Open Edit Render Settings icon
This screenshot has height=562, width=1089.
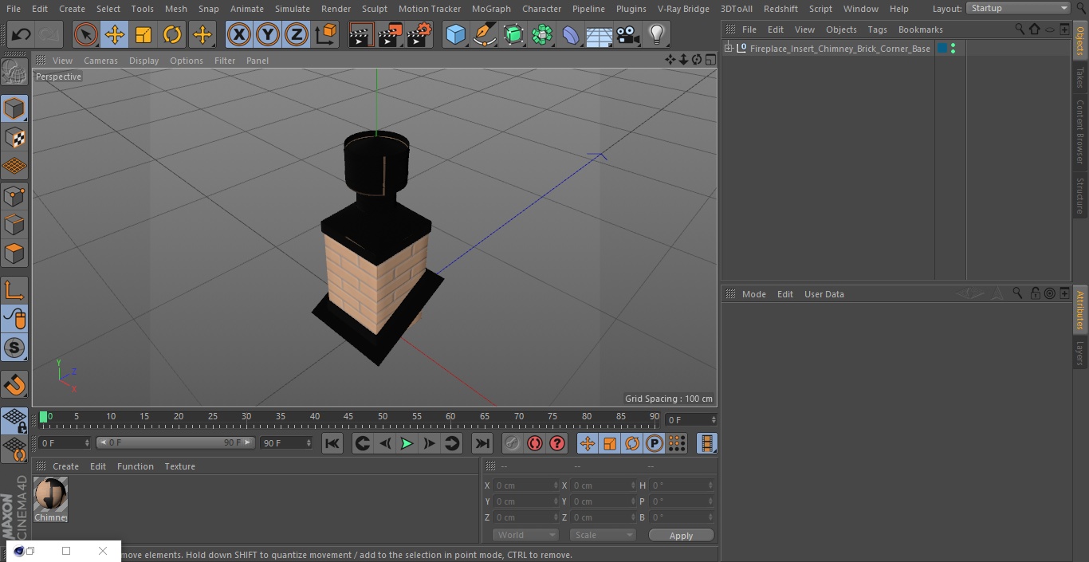(419, 34)
